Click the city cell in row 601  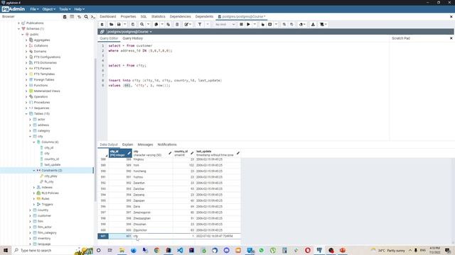coord(152,236)
